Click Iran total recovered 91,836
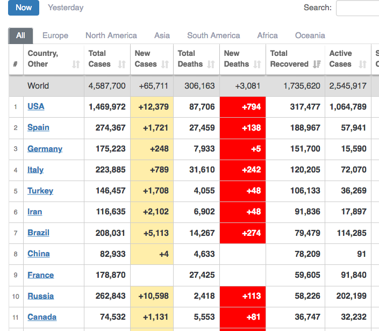 [308, 212]
